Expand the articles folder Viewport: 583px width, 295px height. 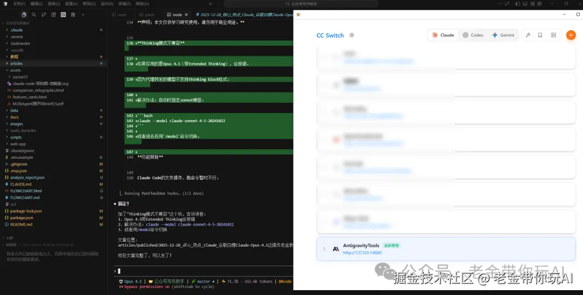point(16,64)
